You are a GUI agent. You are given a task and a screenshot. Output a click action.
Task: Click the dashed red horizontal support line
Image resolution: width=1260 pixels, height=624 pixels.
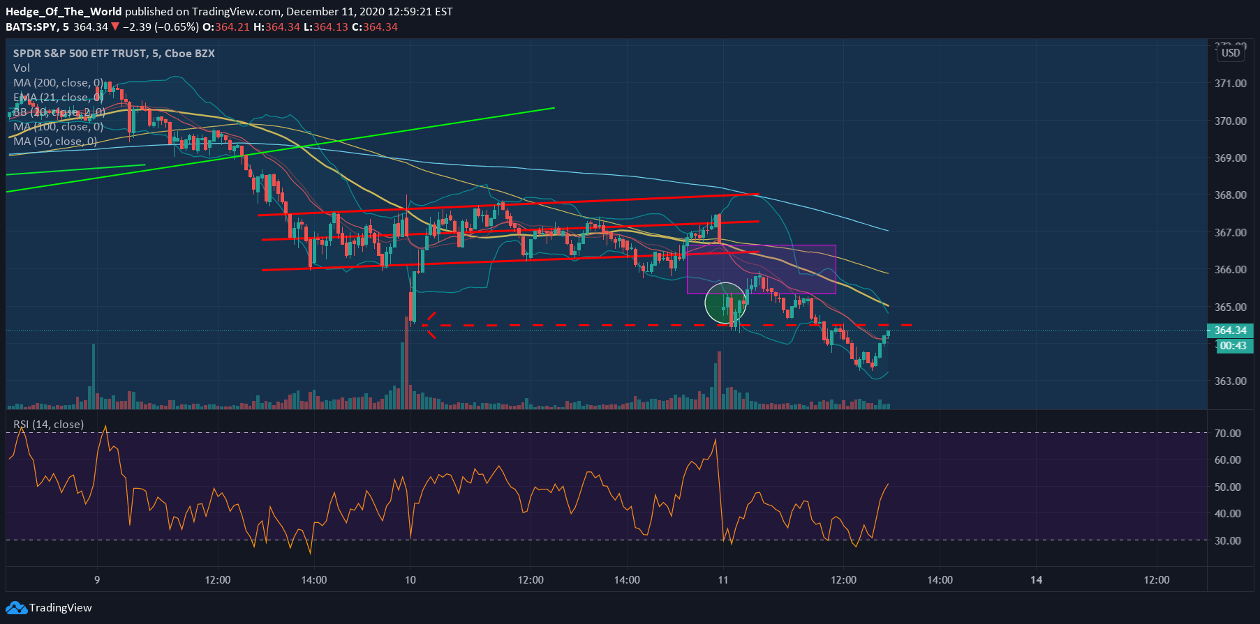pos(667,325)
